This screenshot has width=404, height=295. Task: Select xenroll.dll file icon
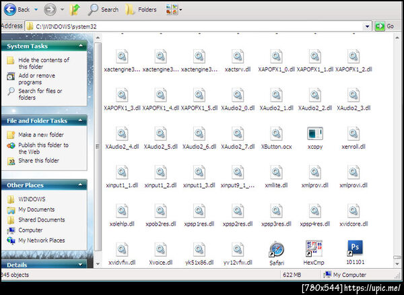(x=353, y=133)
